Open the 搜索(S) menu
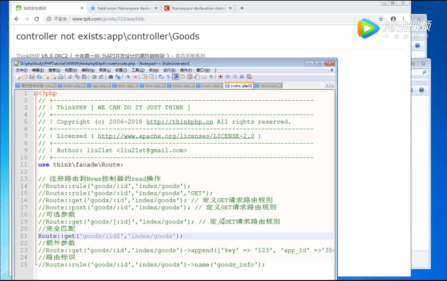 tap(54, 70)
